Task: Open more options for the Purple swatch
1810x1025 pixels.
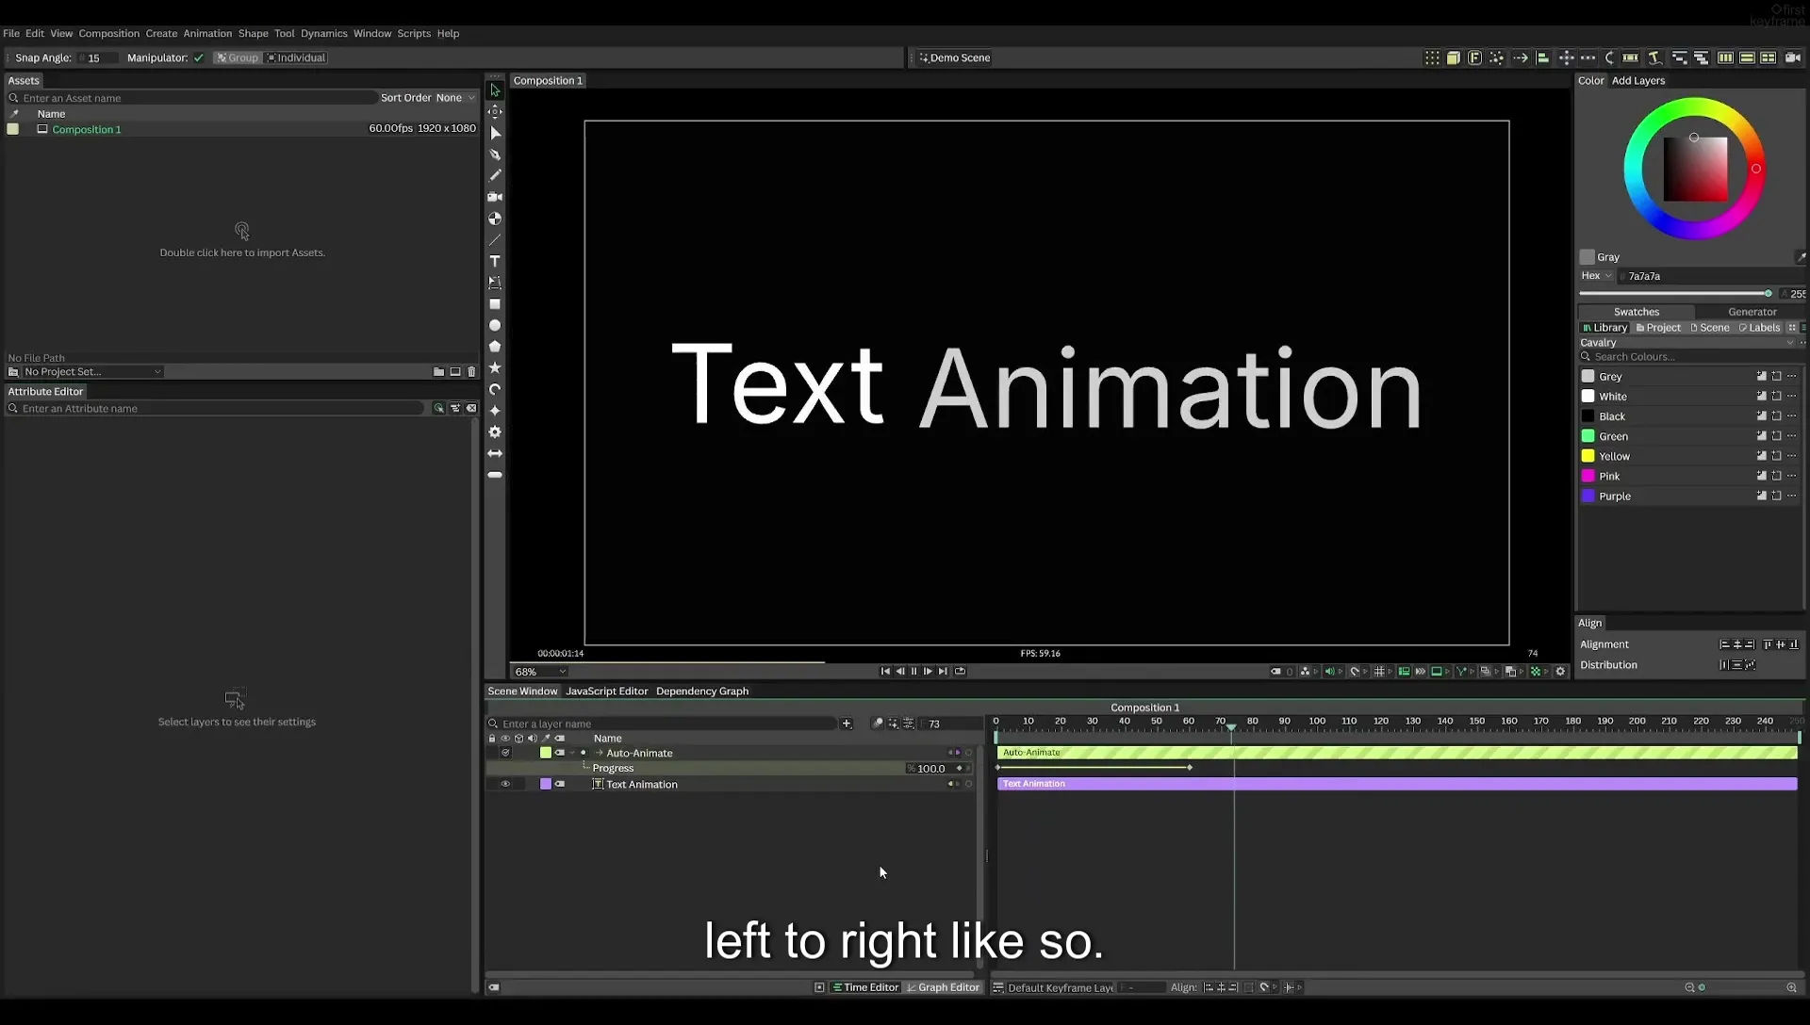Action: point(1792,496)
